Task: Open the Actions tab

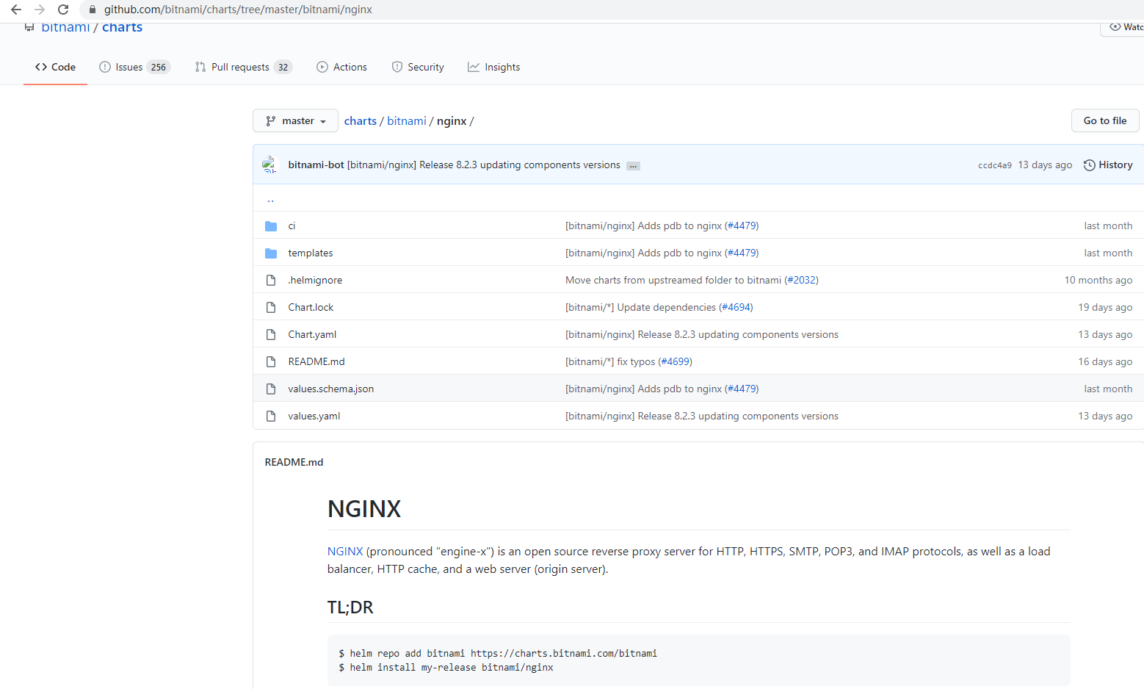Action: click(341, 67)
